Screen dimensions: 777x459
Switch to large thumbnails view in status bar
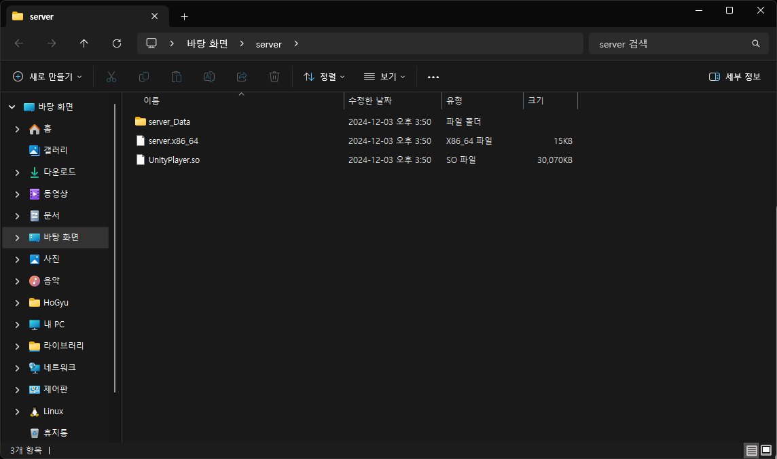pos(766,450)
